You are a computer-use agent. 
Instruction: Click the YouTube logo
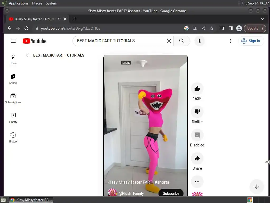pos(35,41)
